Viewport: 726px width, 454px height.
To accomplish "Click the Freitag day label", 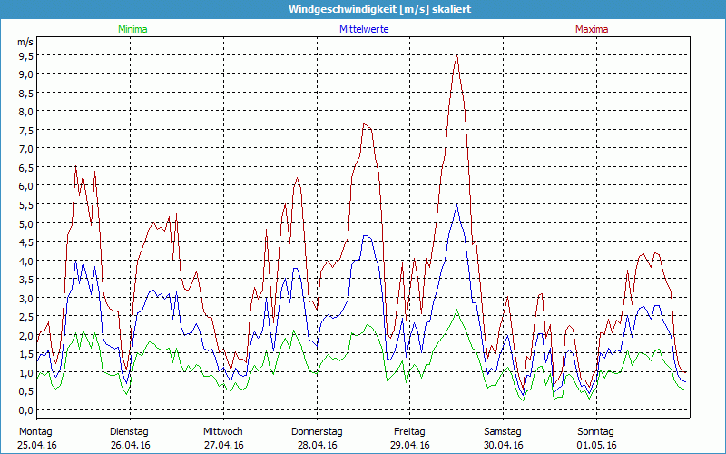I will pos(409,432).
